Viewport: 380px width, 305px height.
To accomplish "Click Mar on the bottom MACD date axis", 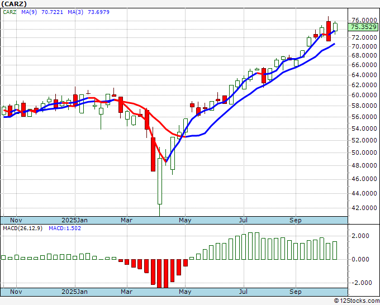I will 127,292.
